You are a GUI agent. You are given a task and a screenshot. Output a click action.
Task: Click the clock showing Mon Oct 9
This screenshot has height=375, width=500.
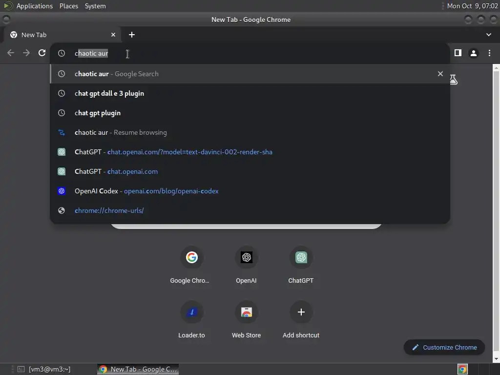472,6
